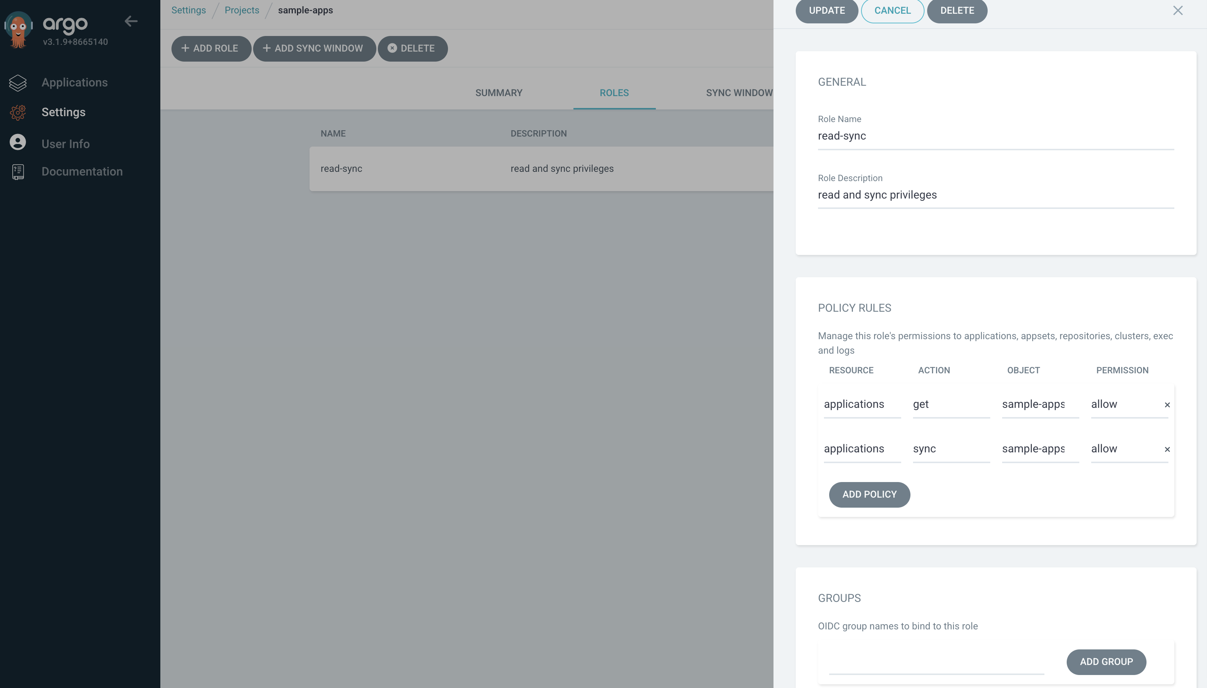Switch to the Sync Windows tab

tap(739, 93)
